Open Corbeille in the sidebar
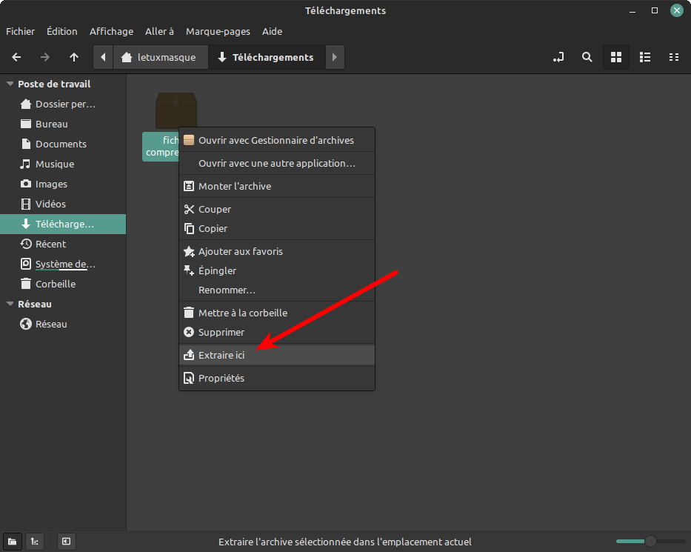691x552 pixels. pos(63,284)
